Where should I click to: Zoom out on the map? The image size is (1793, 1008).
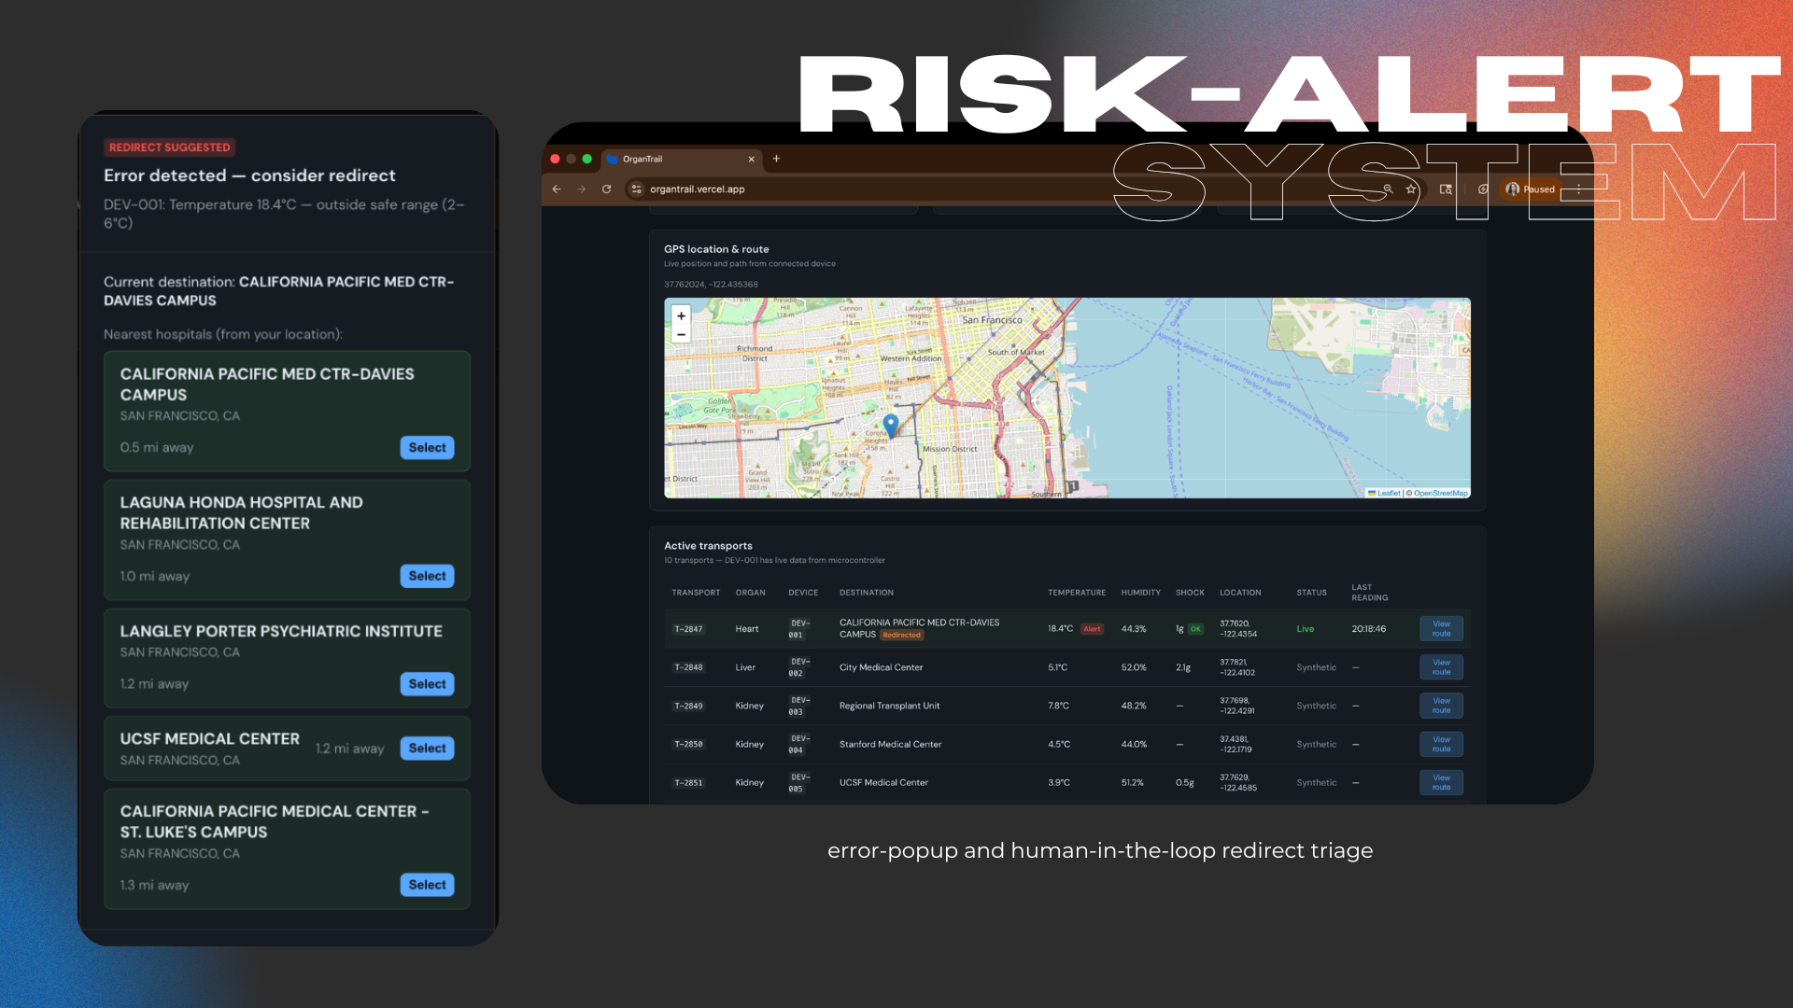pos(681,334)
